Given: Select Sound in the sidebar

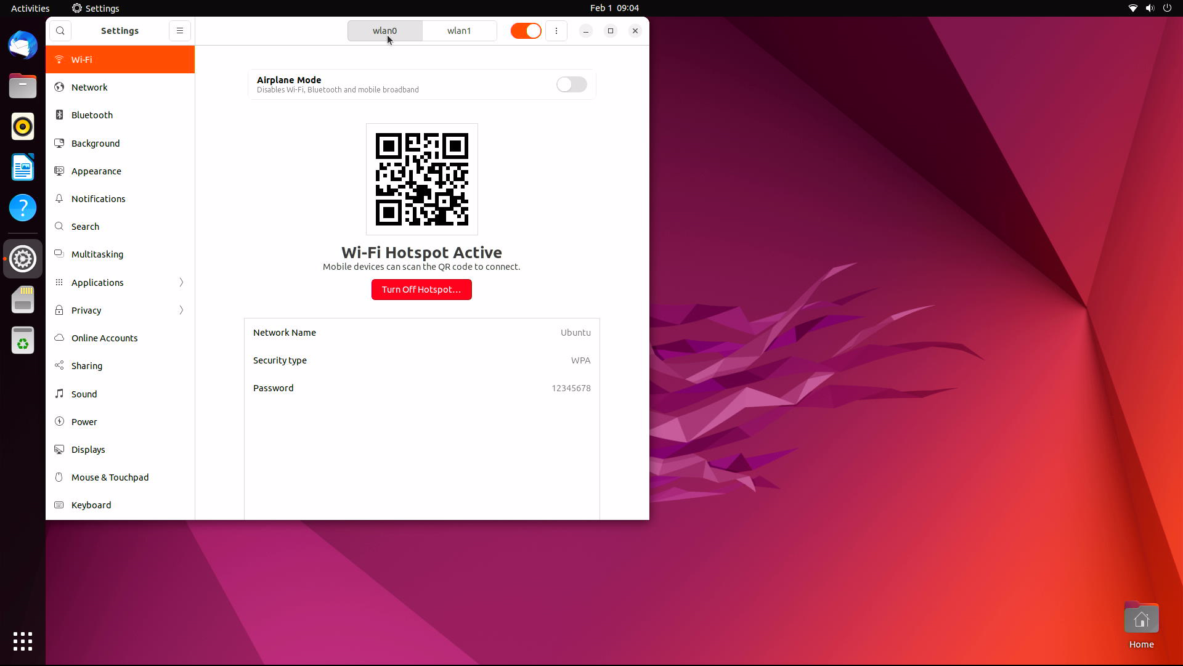Looking at the screenshot, I should pyautogui.click(x=120, y=394).
